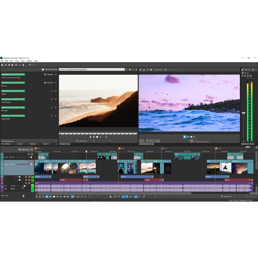Switch to the Transitions tab

(33, 144)
